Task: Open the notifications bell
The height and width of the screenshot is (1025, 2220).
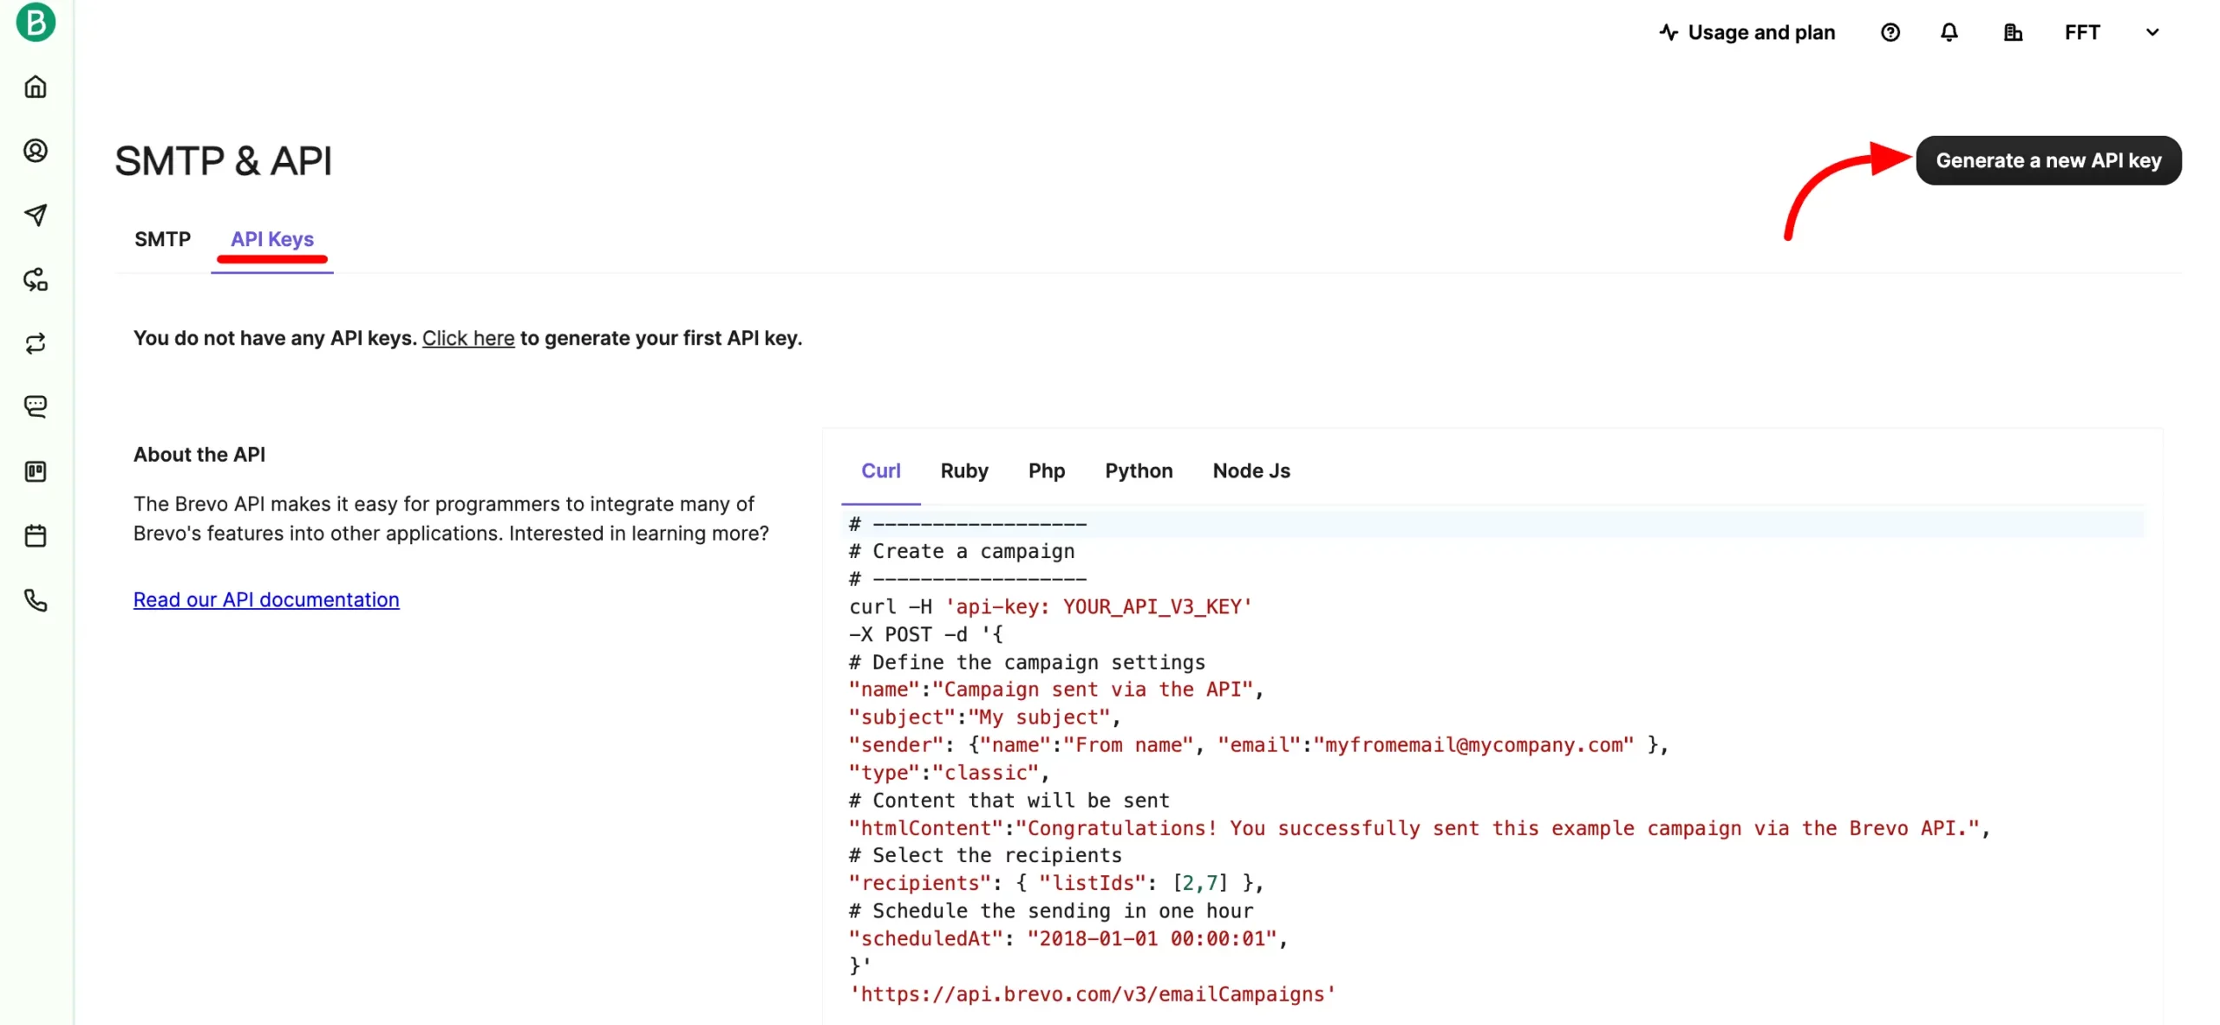Action: pos(1949,33)
